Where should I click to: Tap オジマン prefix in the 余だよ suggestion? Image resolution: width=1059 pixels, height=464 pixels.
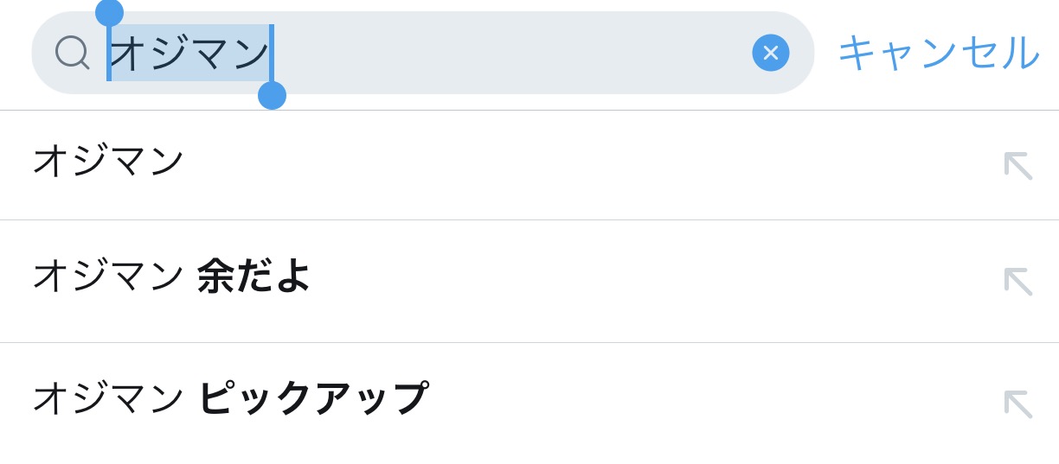click(108, 276)
